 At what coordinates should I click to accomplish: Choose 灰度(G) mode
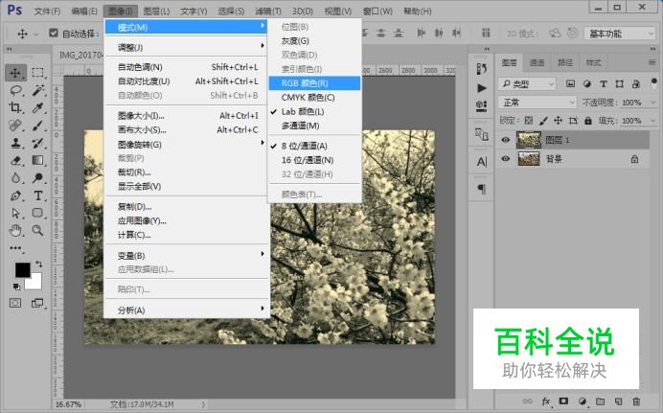(x=314, y=41)
